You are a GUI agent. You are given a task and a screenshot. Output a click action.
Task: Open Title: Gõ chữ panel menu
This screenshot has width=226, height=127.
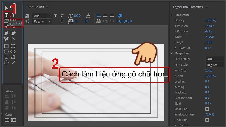(x=47, y=7)
